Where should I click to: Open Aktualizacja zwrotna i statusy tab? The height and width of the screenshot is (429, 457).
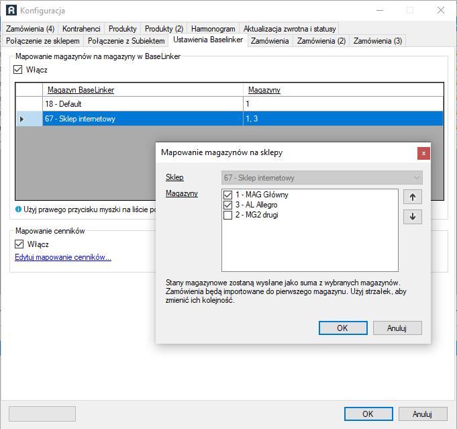tap(289, 29)
